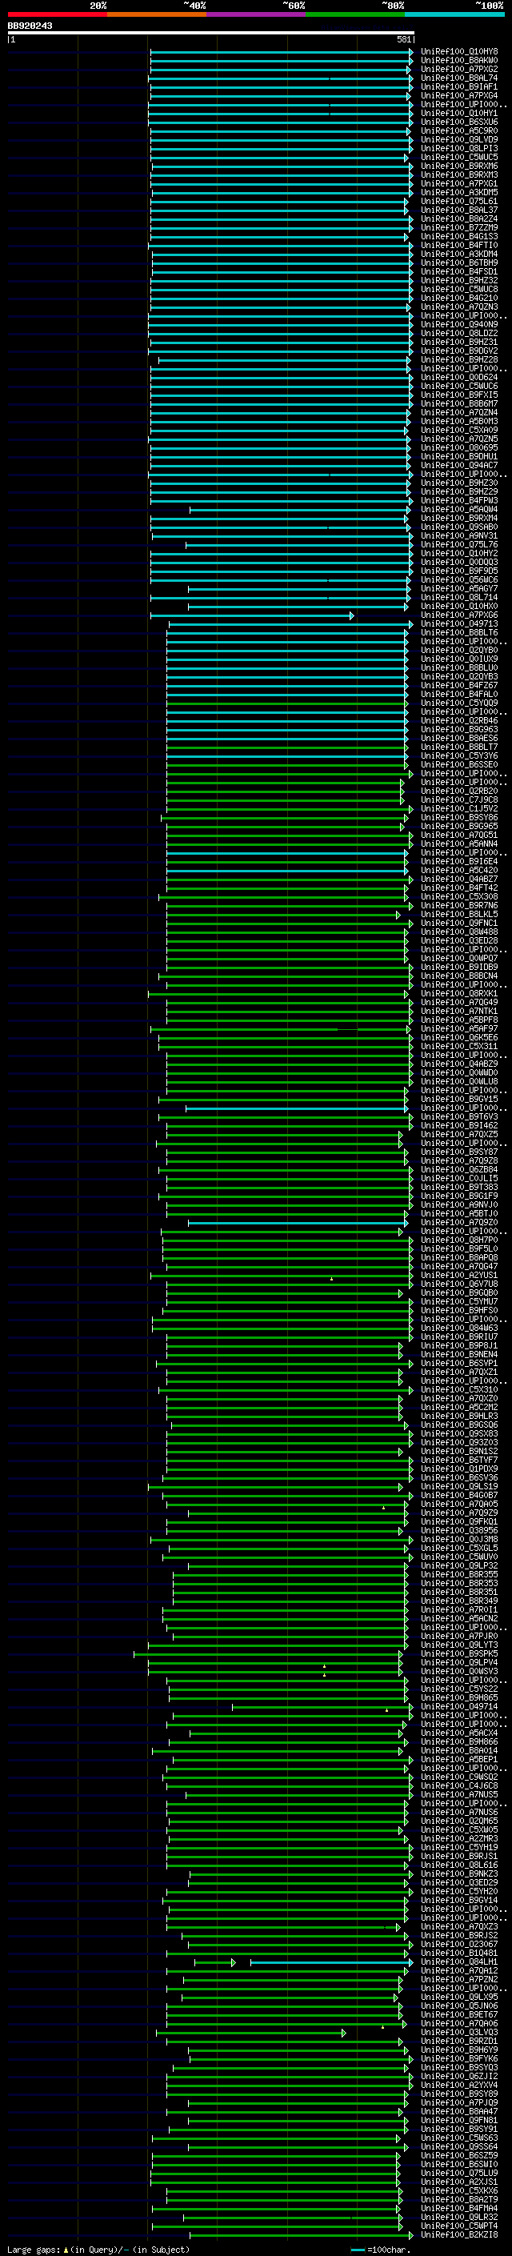This screenshot has width=512, height=2256.
Task: Click UniRef100_Q0WPQ7 label
Action: click(x=458, y=958)
